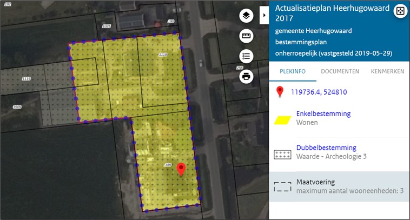Open the legend list button
Screen dimensions: 410x220
[247, 56]
